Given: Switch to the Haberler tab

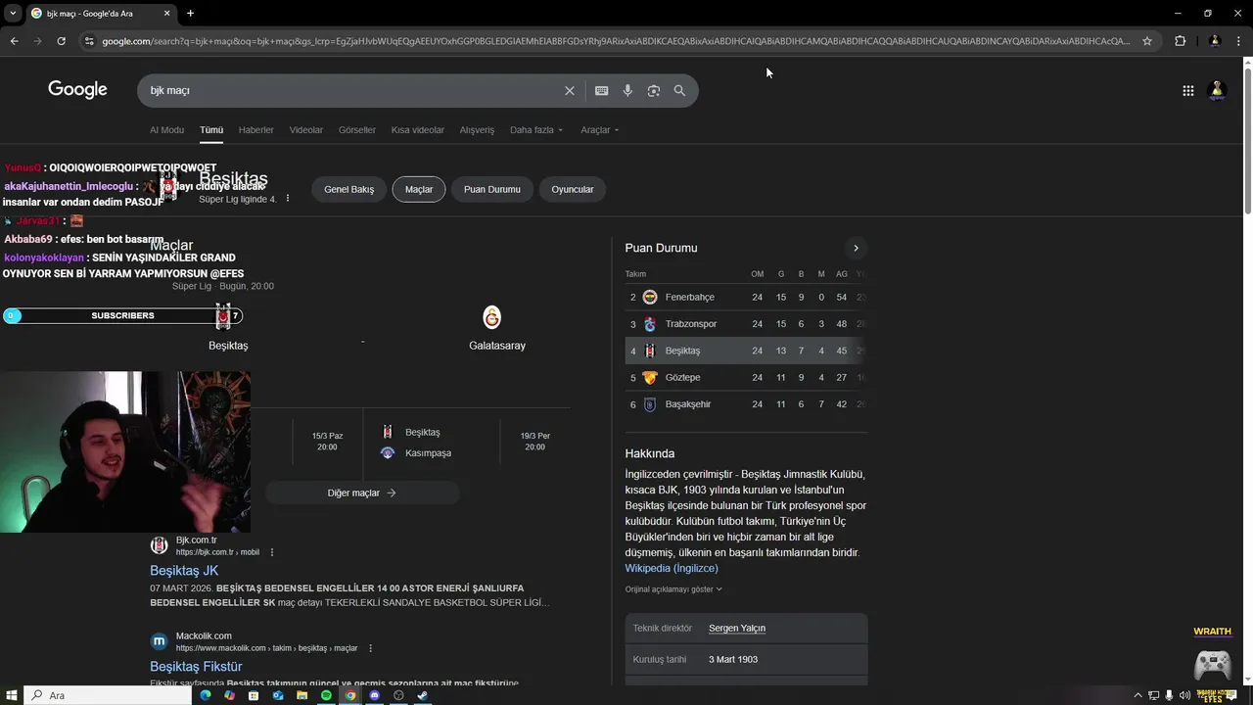Looking at the screenshot, I should pos(256,129).
